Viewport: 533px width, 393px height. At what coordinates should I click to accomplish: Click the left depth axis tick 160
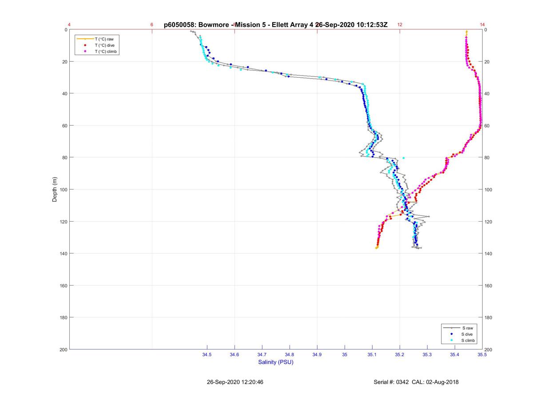[x=63, y=286]
